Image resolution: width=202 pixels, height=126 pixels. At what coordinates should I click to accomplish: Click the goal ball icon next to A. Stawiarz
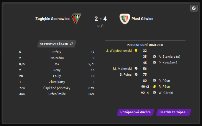(154, 57)
